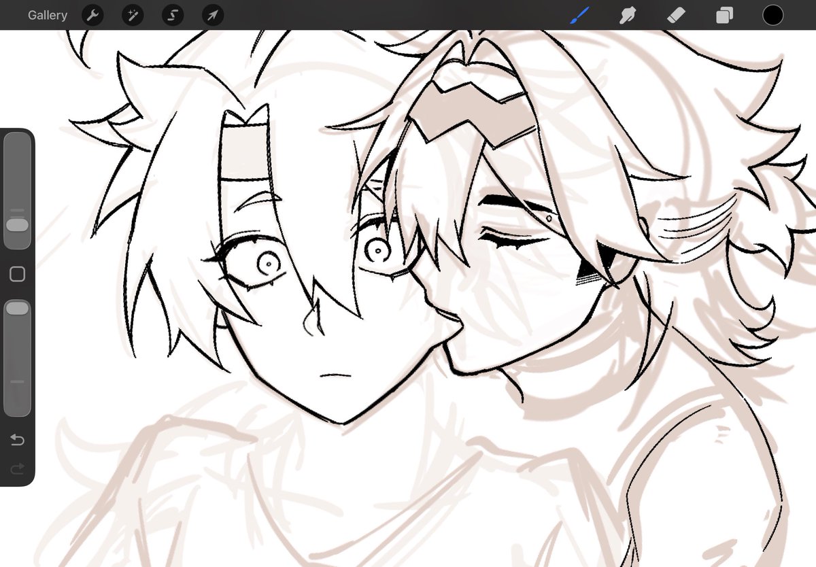Open the Adjustments magic wand menu
The height and width of the screenshot is (567, 816).
pos(133,15)
